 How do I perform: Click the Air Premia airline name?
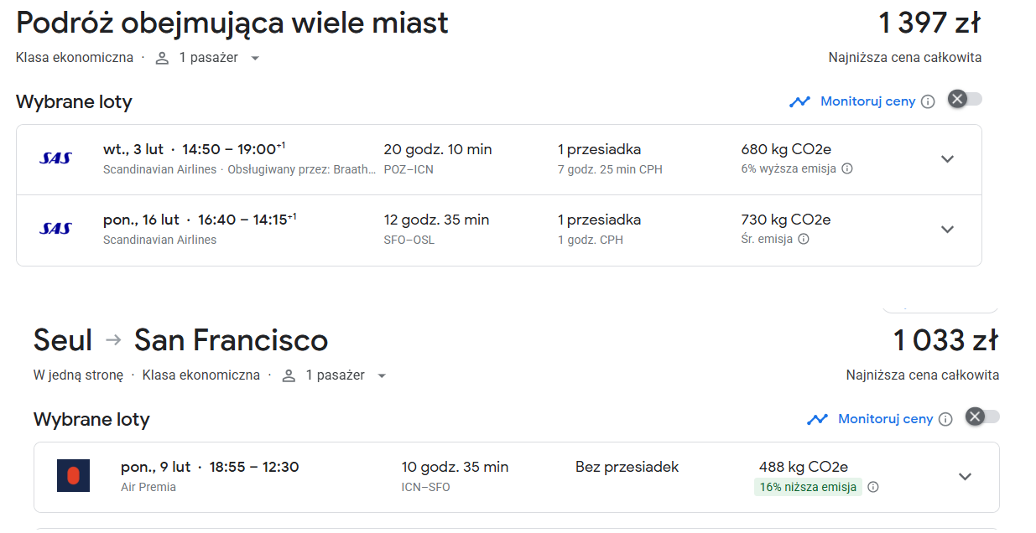[x=148, y=487]
